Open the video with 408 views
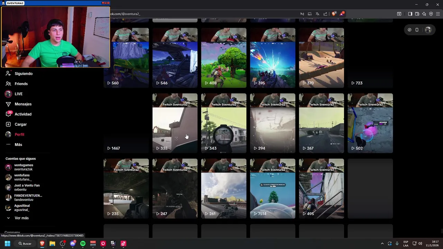 (224, 58)
